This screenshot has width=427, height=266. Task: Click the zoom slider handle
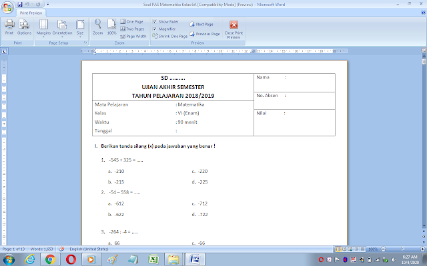[403, 249]
